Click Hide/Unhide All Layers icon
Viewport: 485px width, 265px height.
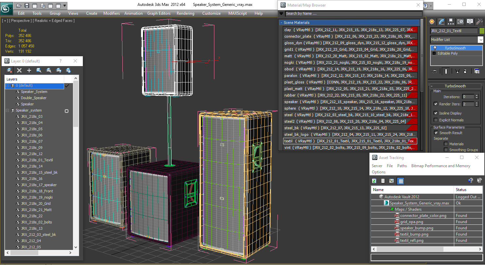click(59, 70)
